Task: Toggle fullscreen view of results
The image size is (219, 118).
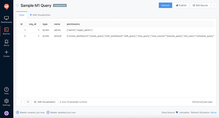Action: point(28,102)
